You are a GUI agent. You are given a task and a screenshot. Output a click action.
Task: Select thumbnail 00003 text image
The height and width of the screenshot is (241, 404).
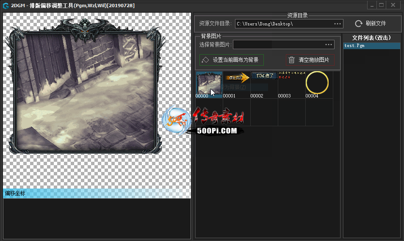(292, 85)
